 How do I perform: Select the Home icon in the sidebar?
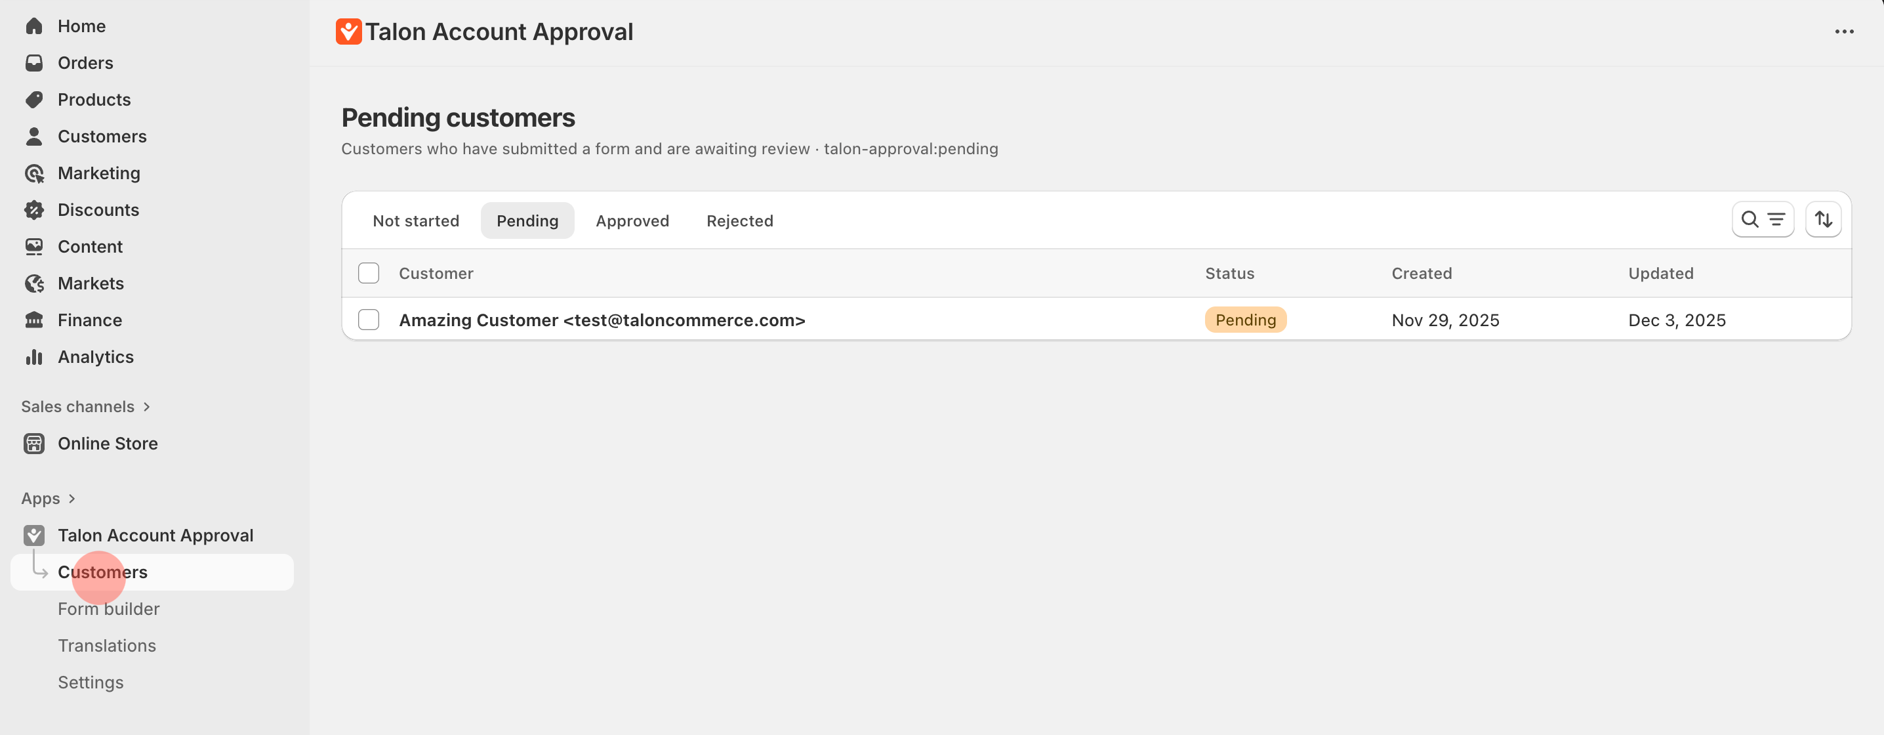(x=34, y=26)
